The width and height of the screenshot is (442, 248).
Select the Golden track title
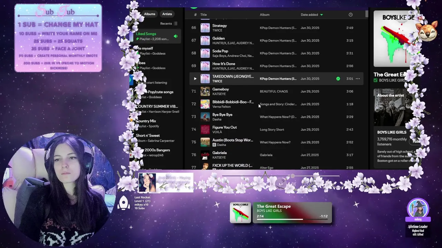click(219, 38)
